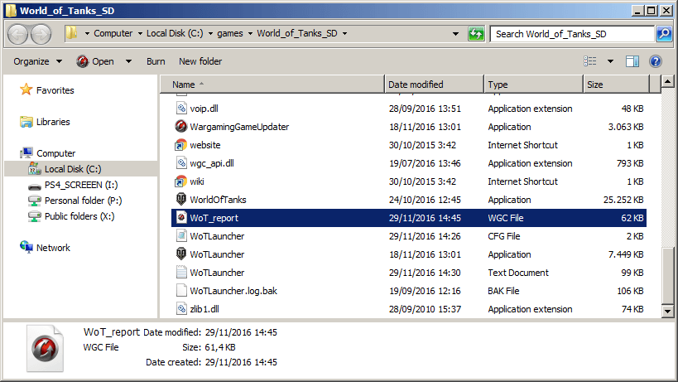This screenshot has height=382, width=678.
Task: Click the Search World_of_Tanks_SD input field
Action: [x=572, y=34]
